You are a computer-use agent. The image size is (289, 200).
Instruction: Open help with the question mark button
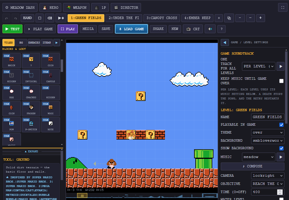pyautogui.click(x=222, y=29)
